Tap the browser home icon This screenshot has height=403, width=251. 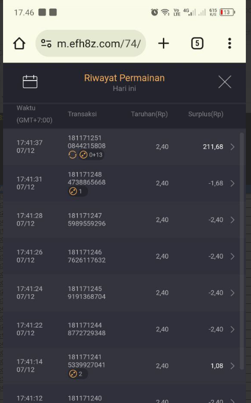coord(19,44)
